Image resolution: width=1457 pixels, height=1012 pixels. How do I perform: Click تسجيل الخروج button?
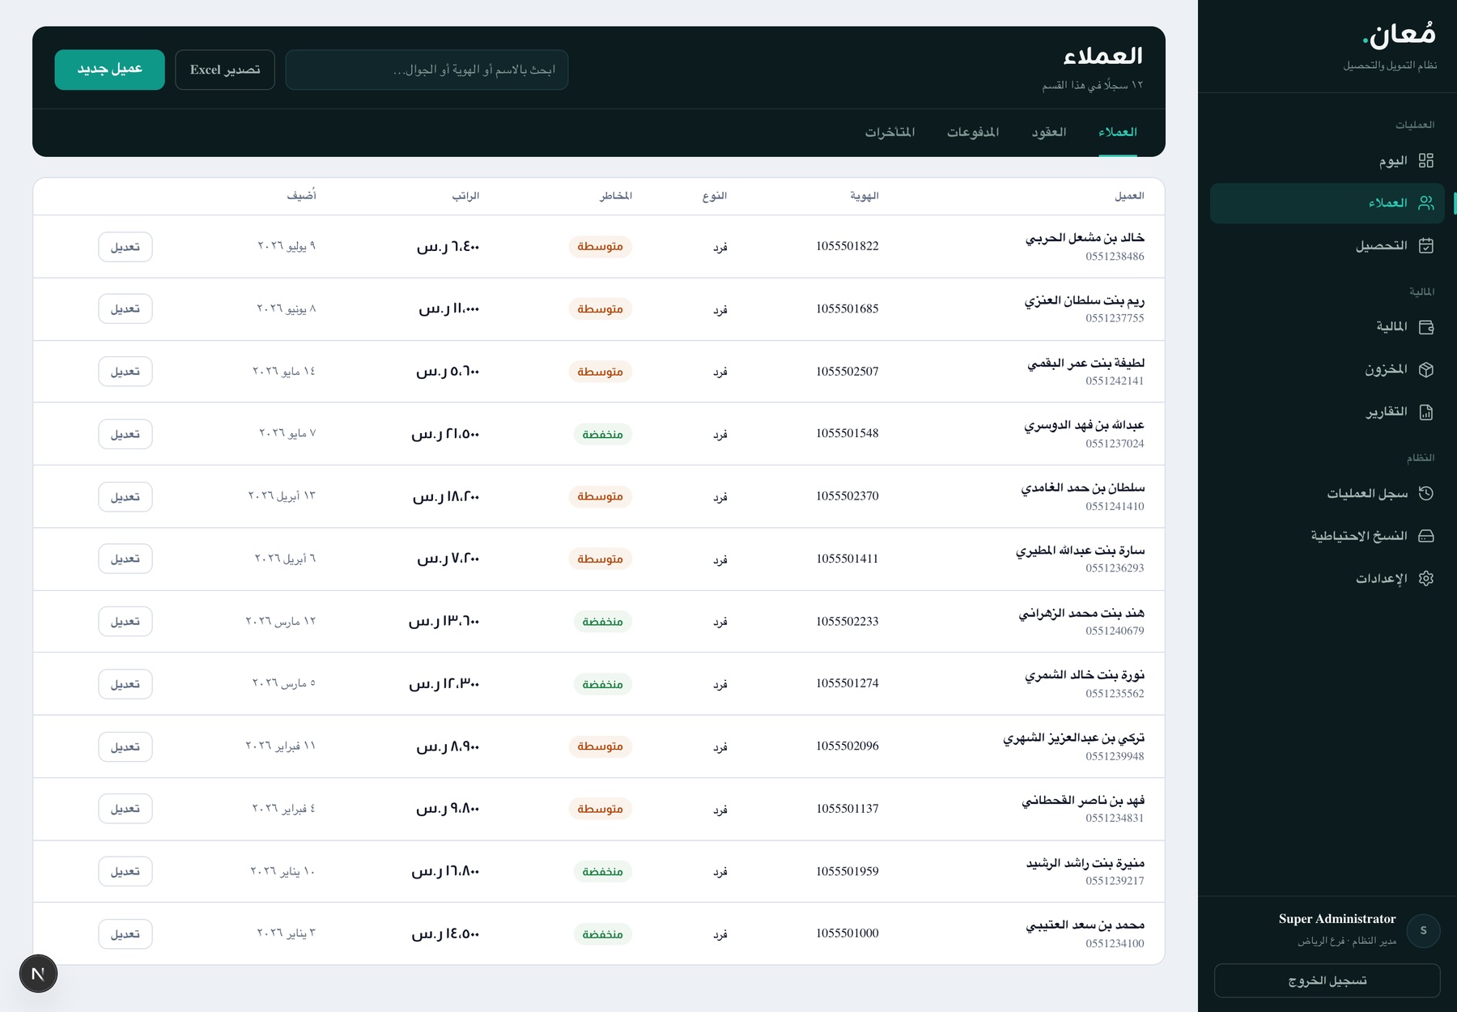[x=1327, y=980]
